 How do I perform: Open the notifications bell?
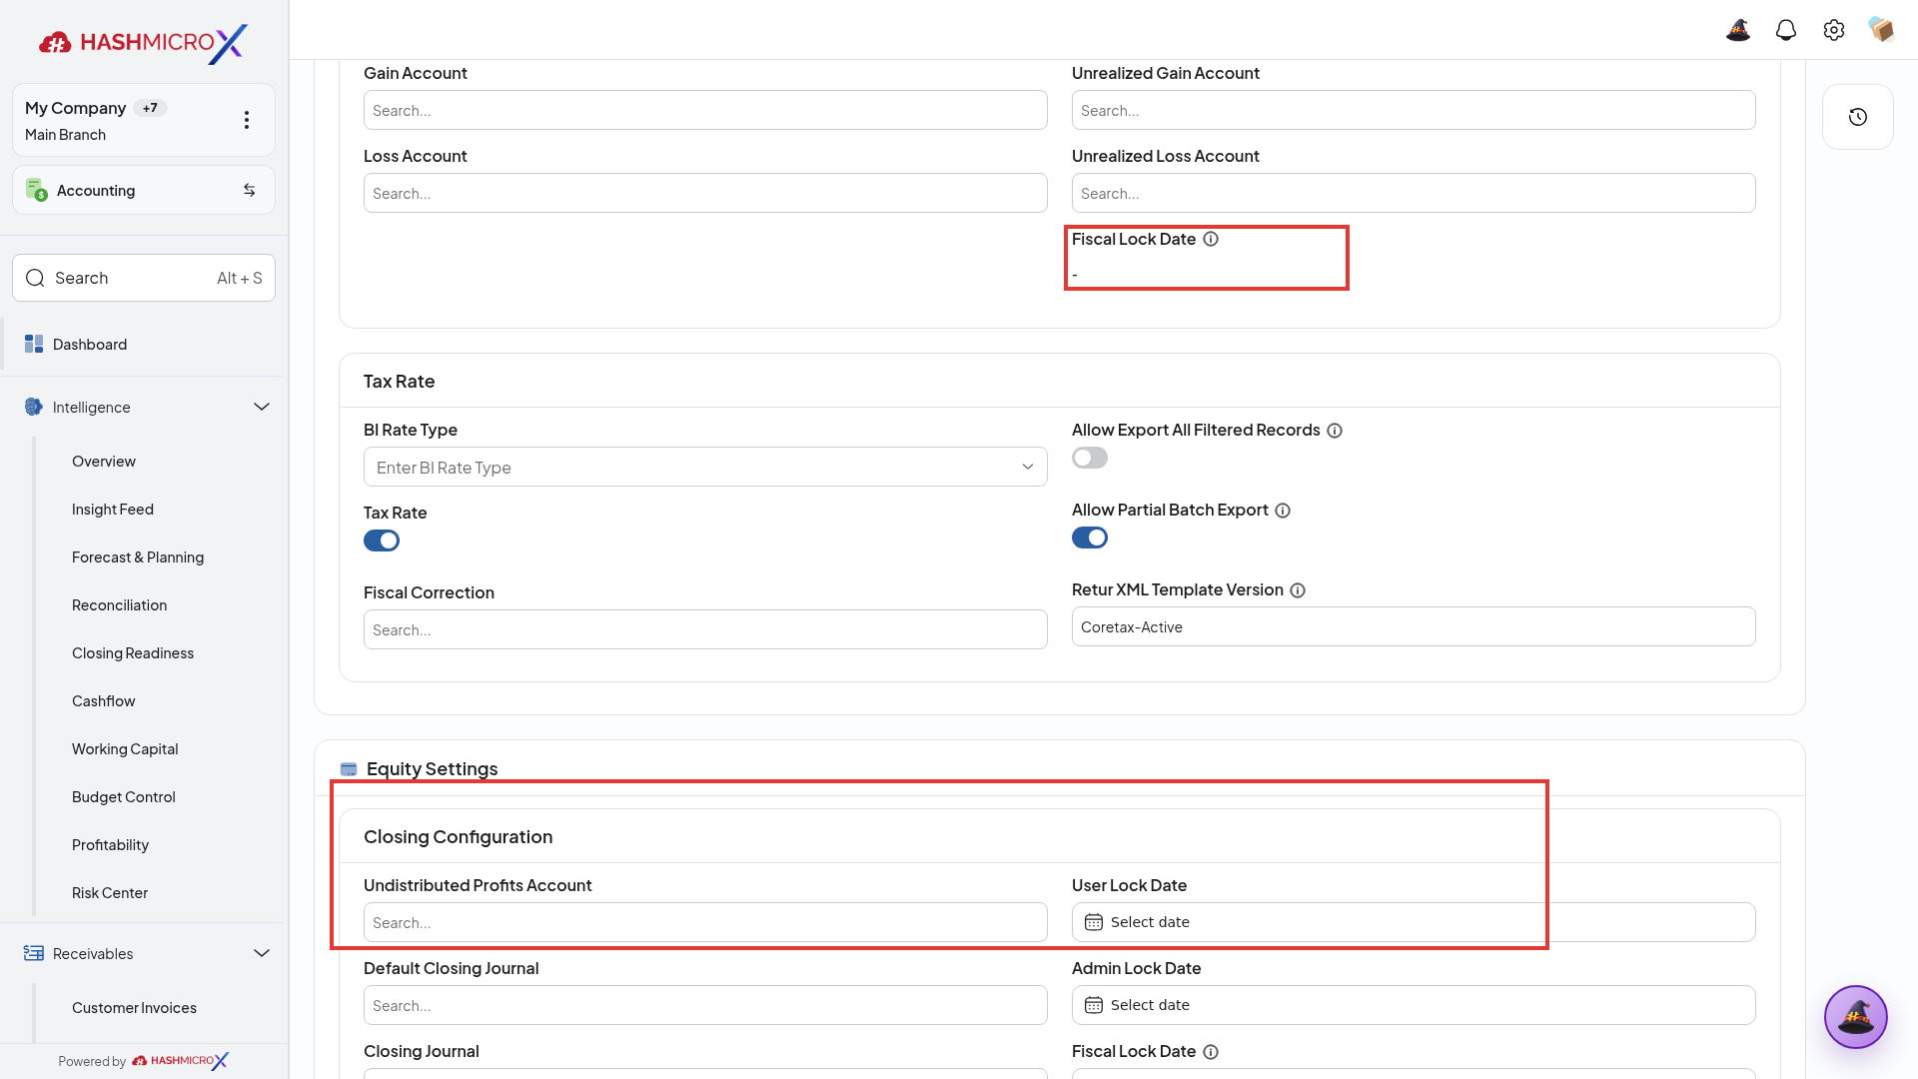click(1786, 30)
